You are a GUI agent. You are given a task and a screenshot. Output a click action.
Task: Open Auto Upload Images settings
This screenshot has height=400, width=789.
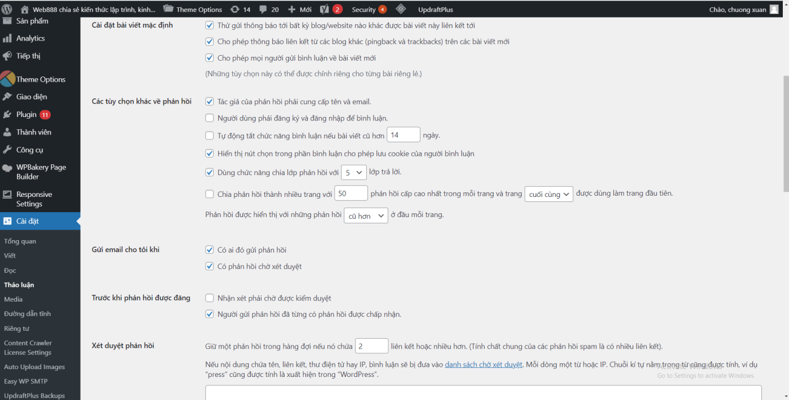click(34, 367)
